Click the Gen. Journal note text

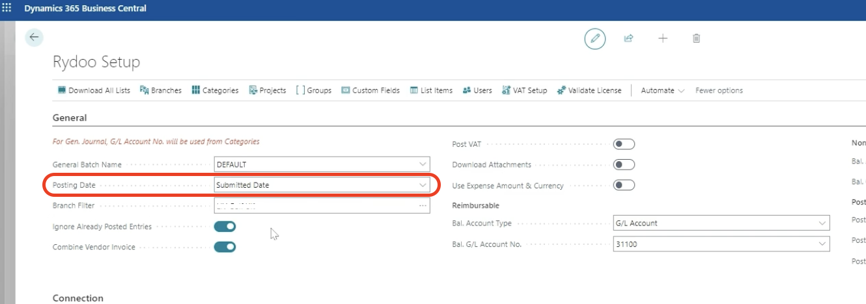click(156, 141)
